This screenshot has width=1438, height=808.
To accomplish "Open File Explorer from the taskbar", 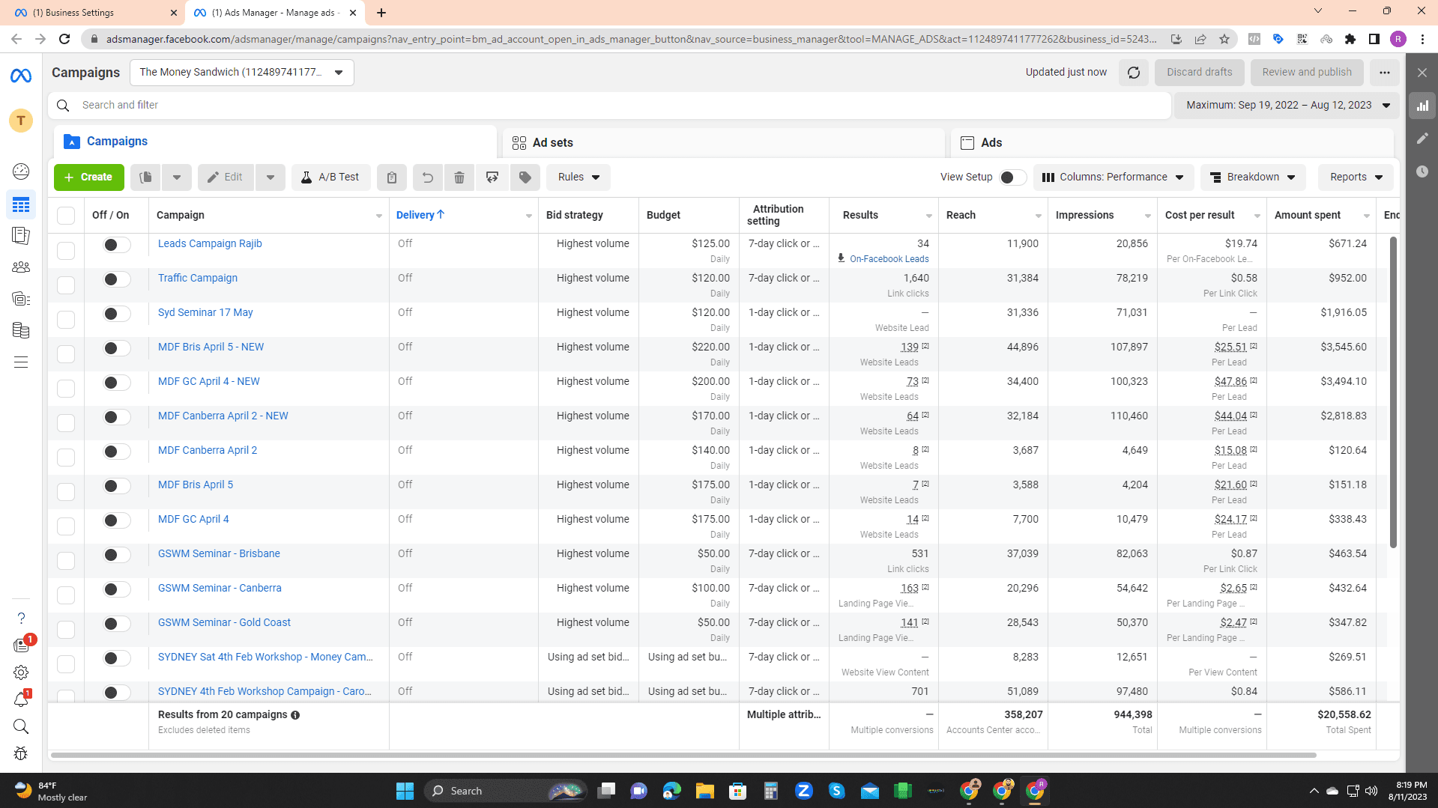I will 705,791.
